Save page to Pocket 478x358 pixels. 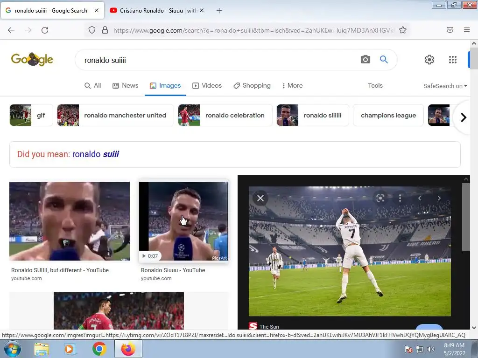coord(450,30)
